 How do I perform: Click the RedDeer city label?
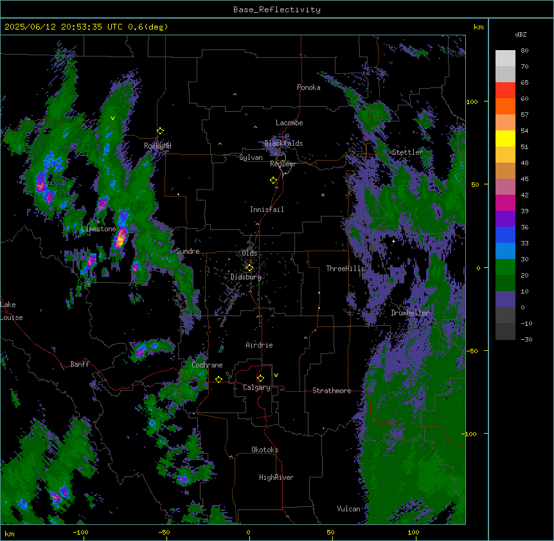[283, 164]
